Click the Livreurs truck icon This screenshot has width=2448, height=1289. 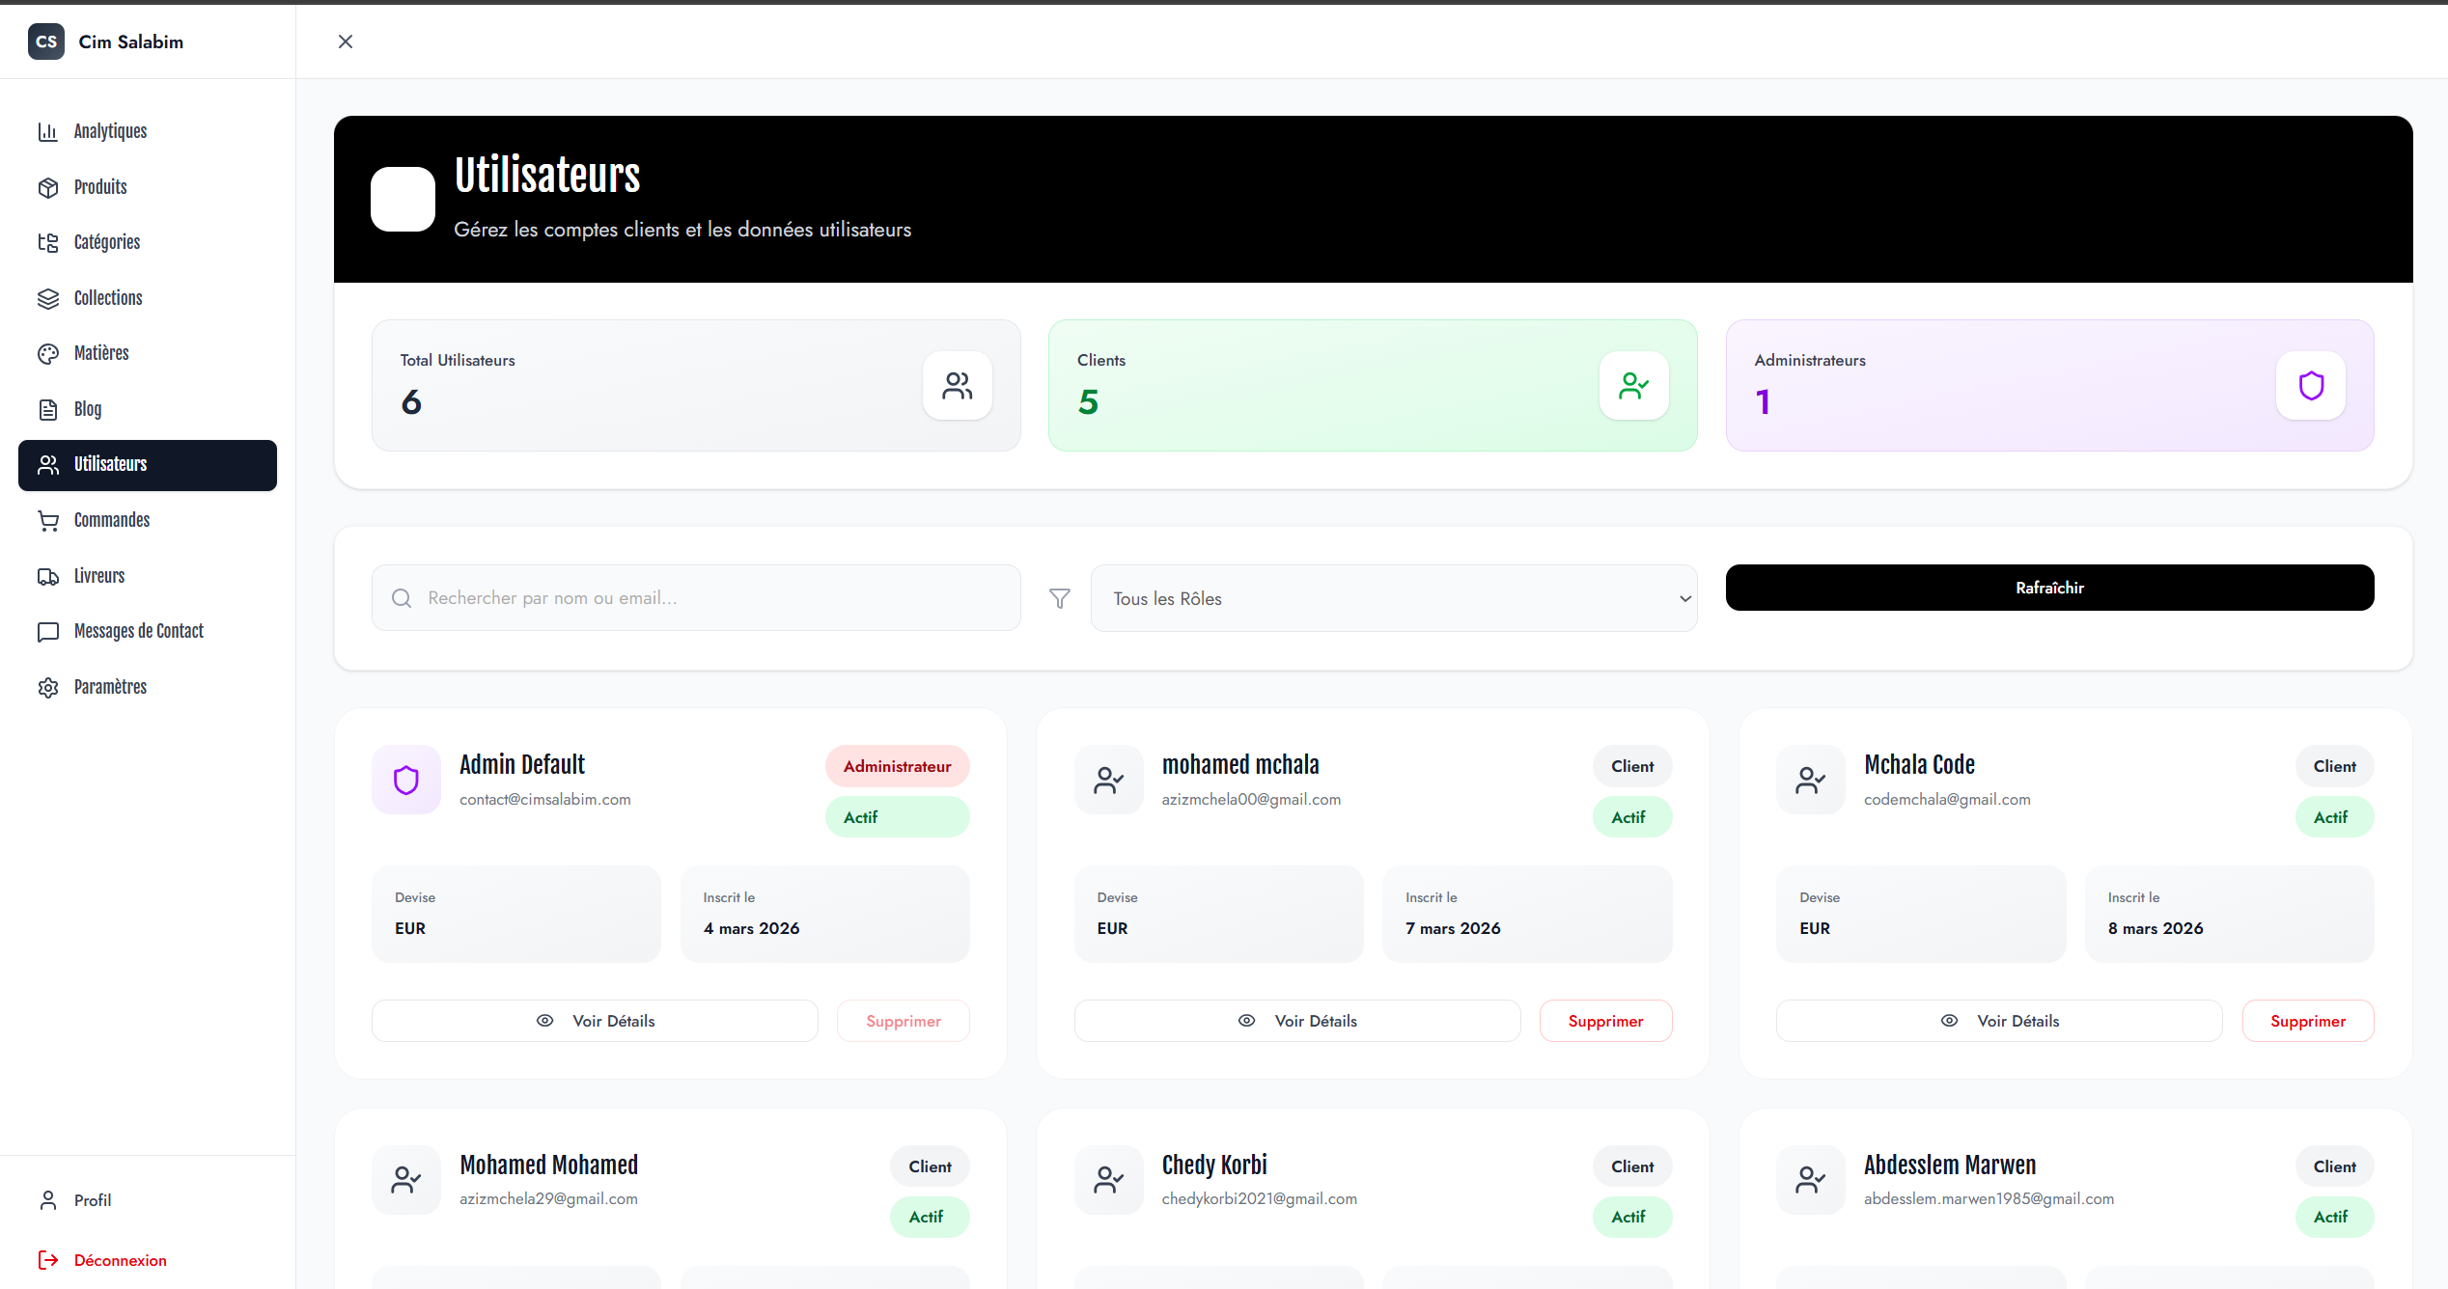(x=47, y=576)
